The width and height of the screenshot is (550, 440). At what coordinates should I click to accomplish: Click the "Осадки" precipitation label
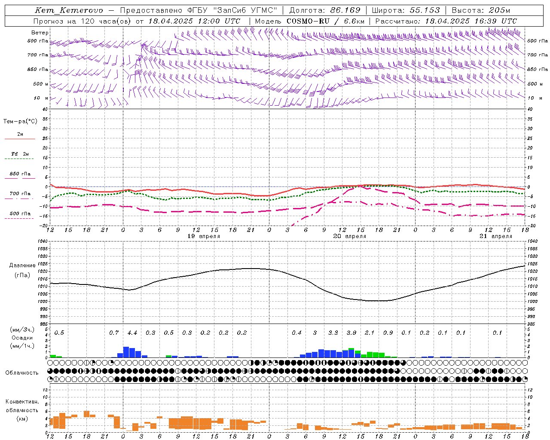click(x=22, y=338)
